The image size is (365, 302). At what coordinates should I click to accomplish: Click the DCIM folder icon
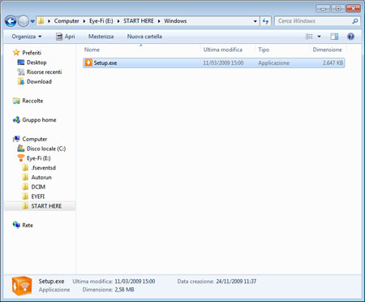25,187
